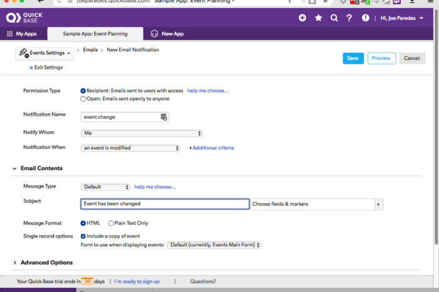Open the Form to use dropdown
439x292 pixels.
[x=214, y=245]
